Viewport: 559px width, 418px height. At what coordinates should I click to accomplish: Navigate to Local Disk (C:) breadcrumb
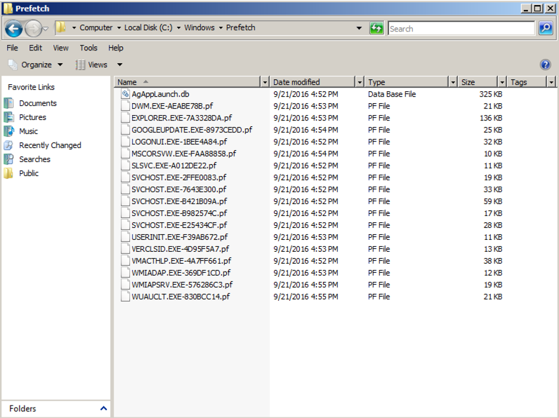(148, 27)
